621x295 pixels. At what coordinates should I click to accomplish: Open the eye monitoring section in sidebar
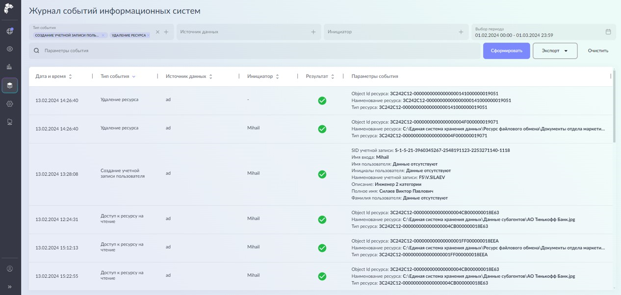pos(10,49)
